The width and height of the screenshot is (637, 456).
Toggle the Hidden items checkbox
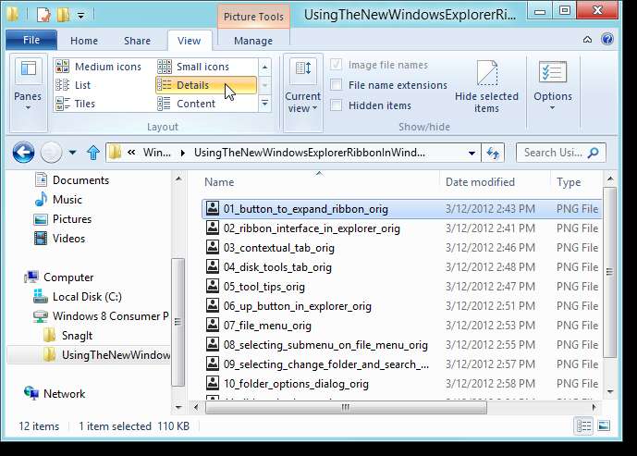pos(336,105)
